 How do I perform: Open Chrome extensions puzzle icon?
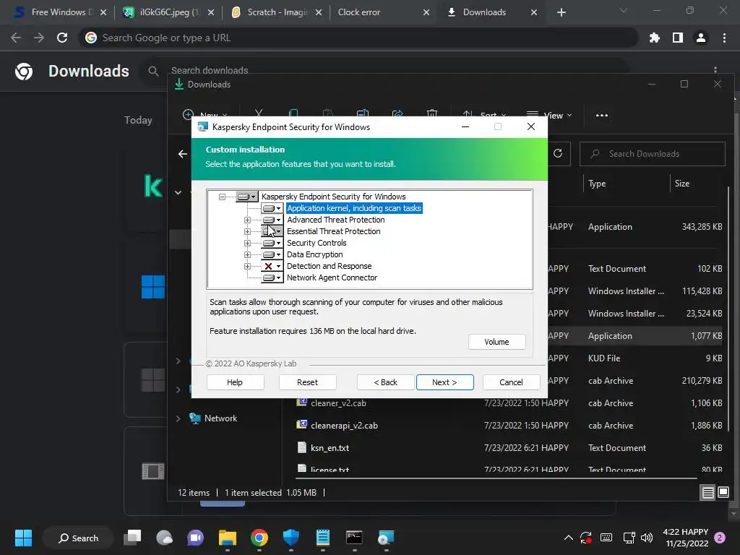click(x=655, y=38)
